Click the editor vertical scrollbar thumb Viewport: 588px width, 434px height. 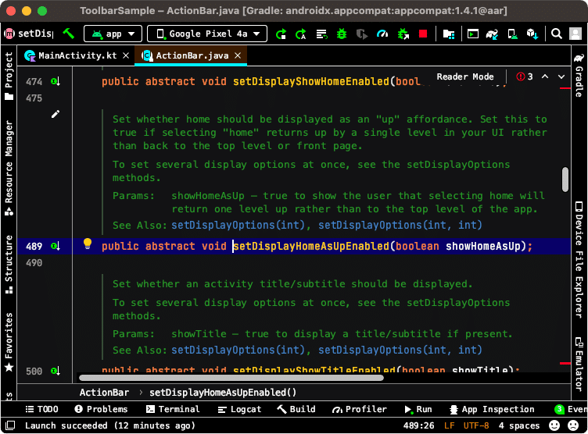tap(565, 180)
